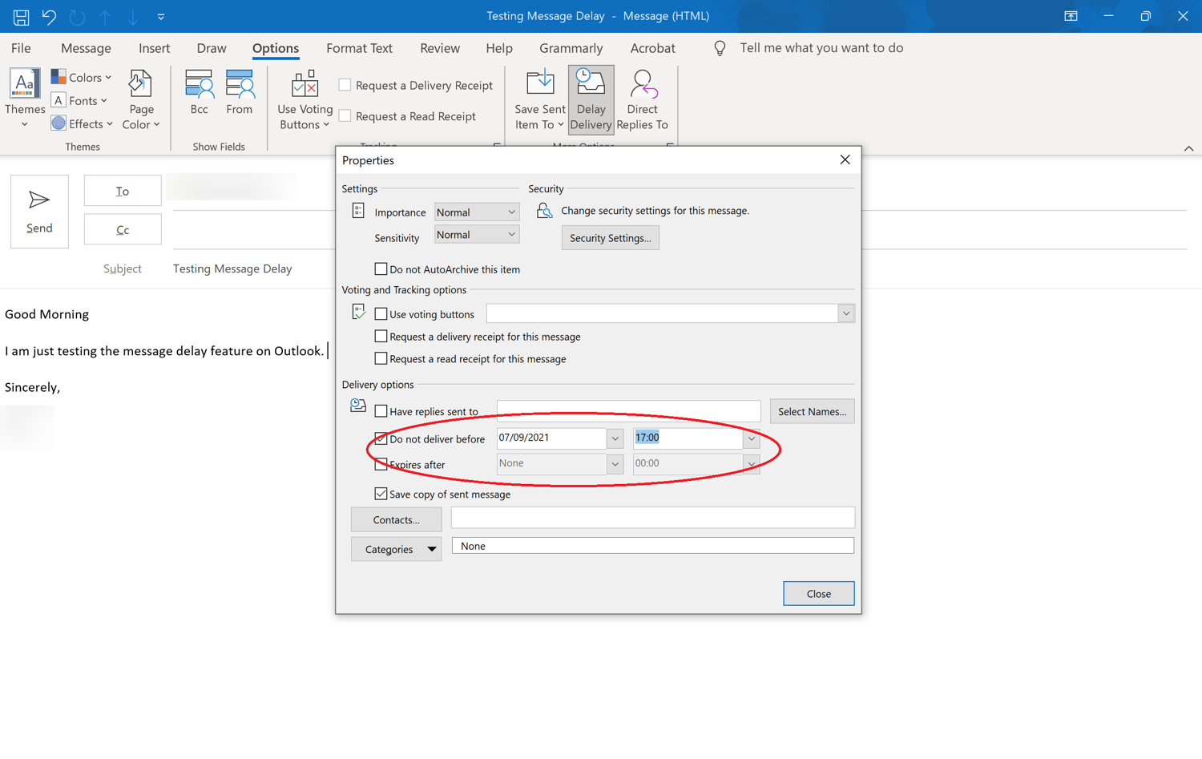1202x759 pixels.
Task: Open the Delay Delivery options
Action: point(591,98)
